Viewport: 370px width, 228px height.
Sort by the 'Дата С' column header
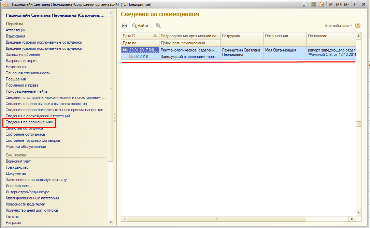tap(140, 36)
